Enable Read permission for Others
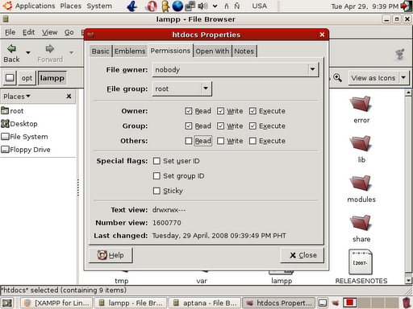The image size is (413, 309). [x=189, y=141]
